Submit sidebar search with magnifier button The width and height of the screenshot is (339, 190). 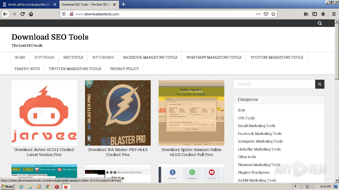click(320, 84)
